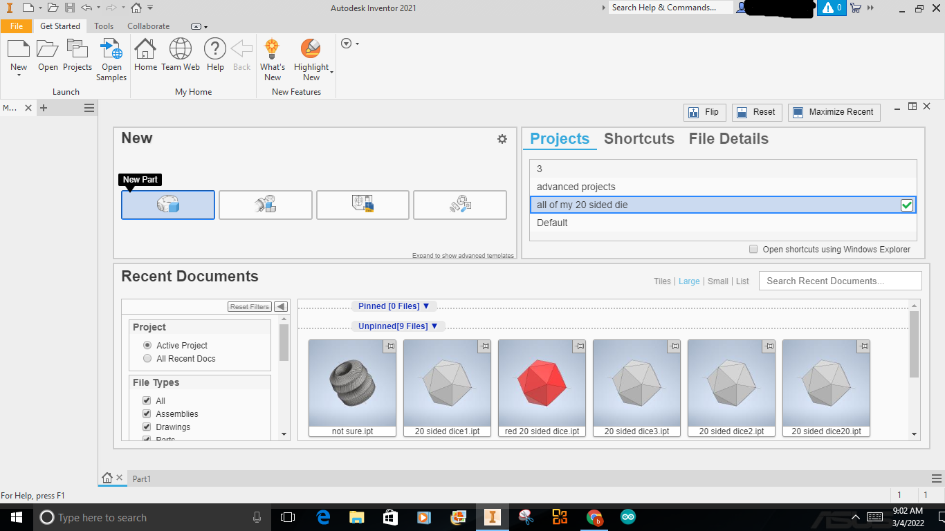
Task: Open the Tools ribbon tab
Action: [x=104, y=26]
